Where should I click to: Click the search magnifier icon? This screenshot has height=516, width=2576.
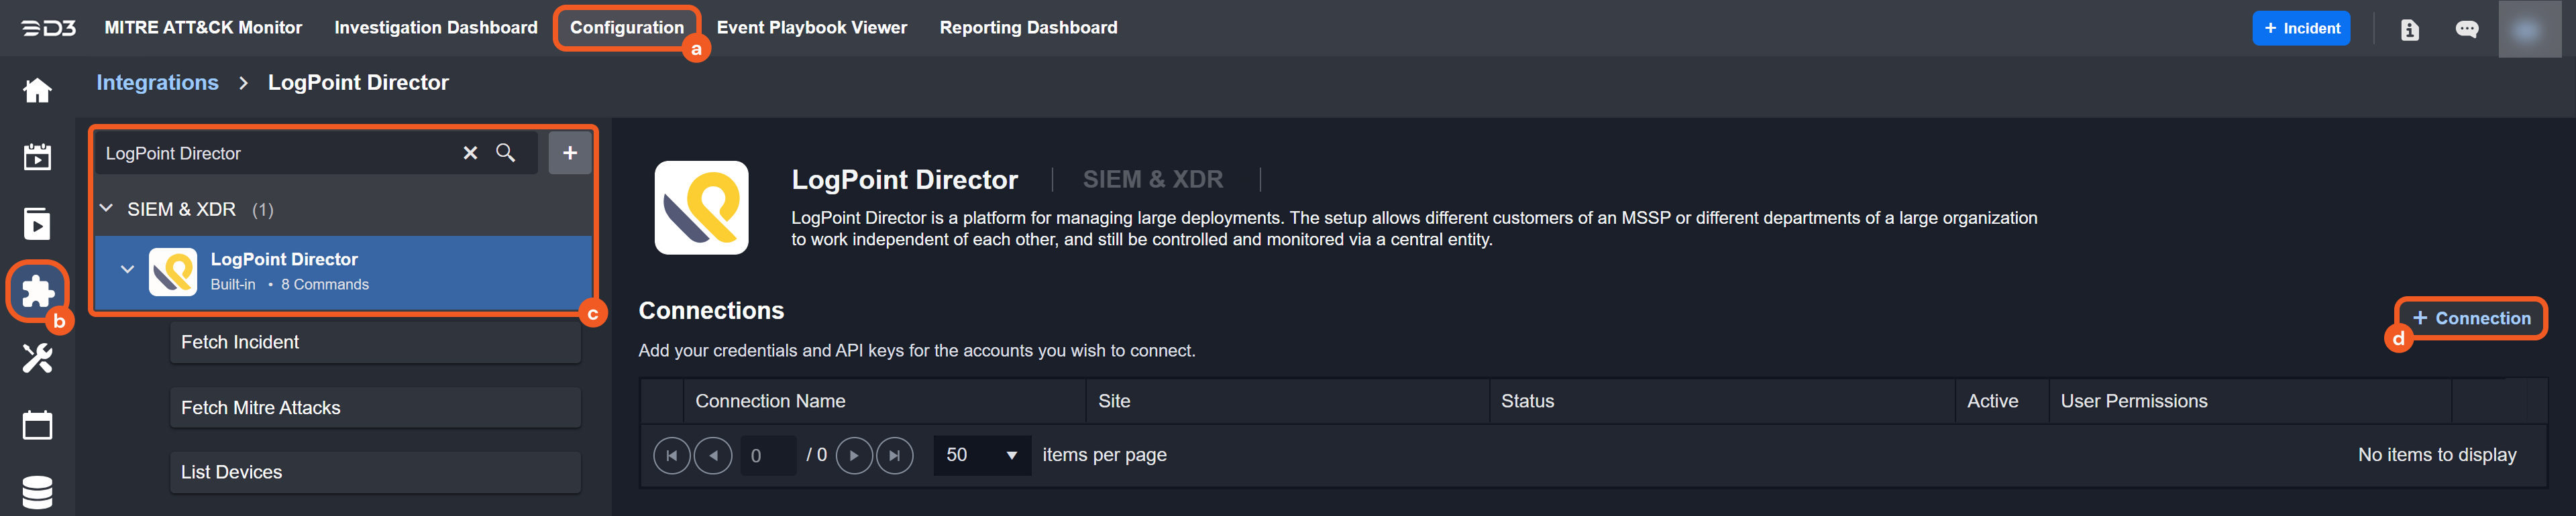coord(506,153)
